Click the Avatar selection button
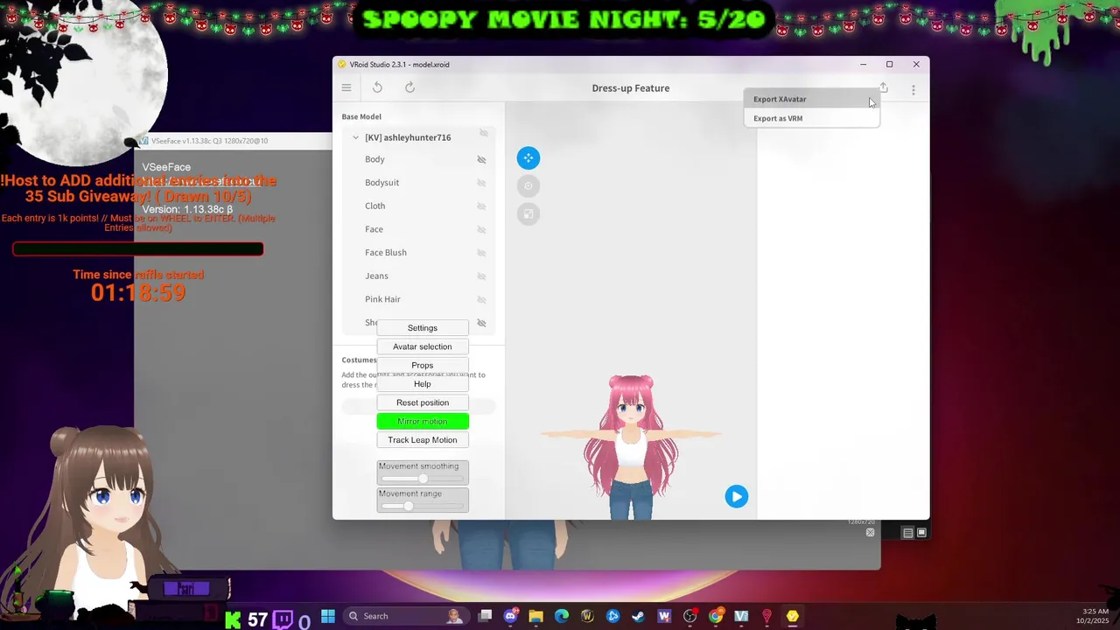Screen dimensions: 1120x630 [423, 346]
